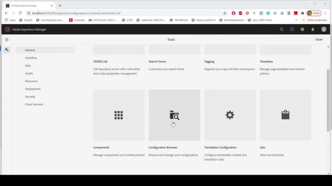Viewport: 332px width, 186px height.
Task: Click the first red extension icon in toolbar
Action: [x=233, y=13]
